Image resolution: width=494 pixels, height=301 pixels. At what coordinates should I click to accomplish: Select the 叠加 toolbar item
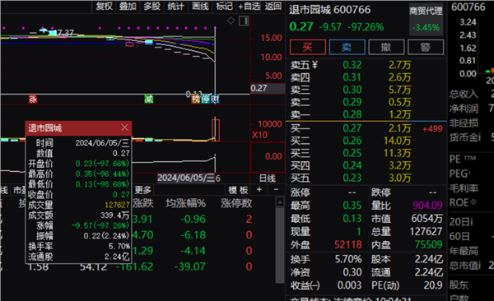(128, 6)
